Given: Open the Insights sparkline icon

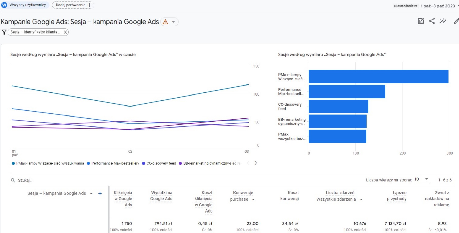Looking at the screenshot, I should [443, 21].
